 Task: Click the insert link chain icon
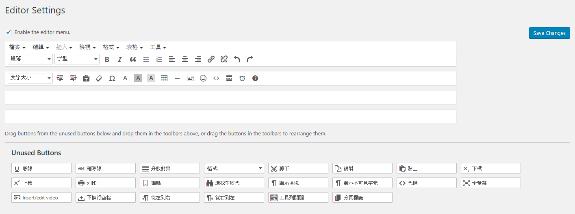211,59
